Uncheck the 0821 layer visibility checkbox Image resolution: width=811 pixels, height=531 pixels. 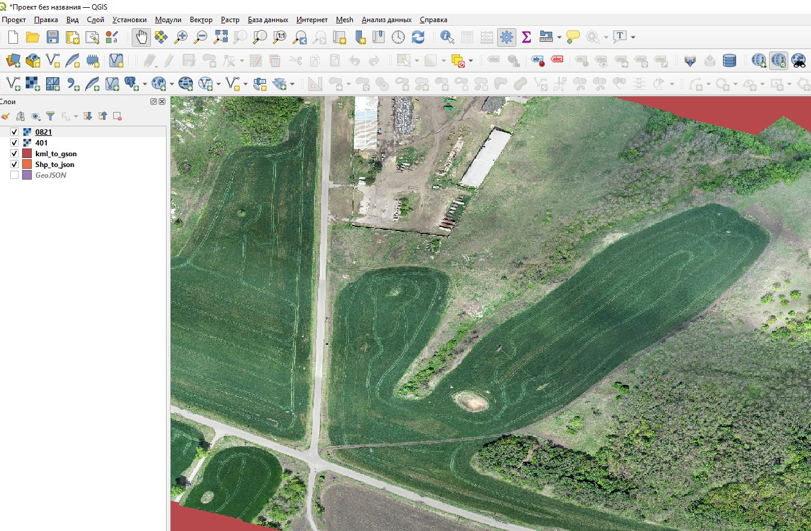14,132
